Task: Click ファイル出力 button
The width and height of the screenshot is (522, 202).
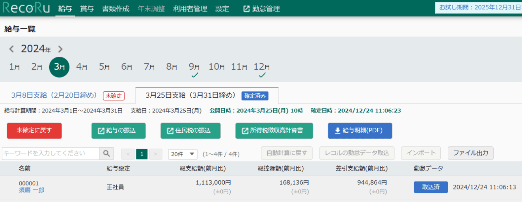Action: (x=470, y=153)
